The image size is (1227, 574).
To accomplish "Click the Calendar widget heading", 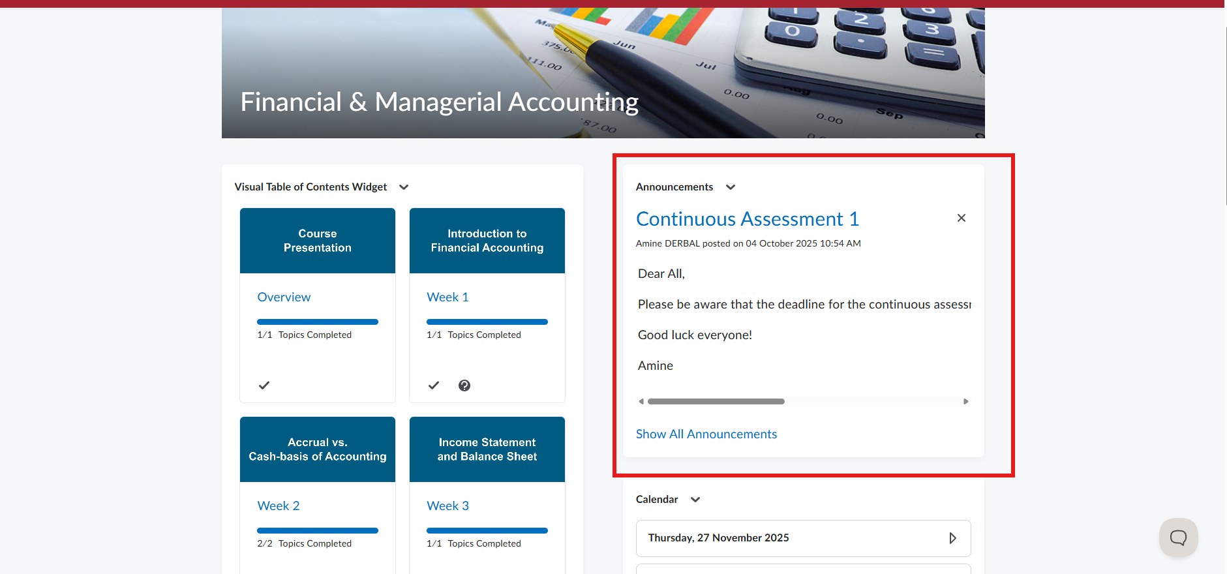I will (657, 500).
